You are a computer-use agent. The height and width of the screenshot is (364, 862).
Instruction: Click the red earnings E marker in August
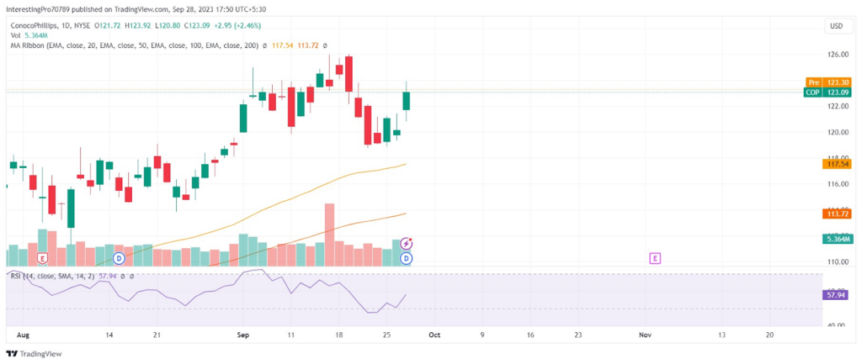(42, 257)
